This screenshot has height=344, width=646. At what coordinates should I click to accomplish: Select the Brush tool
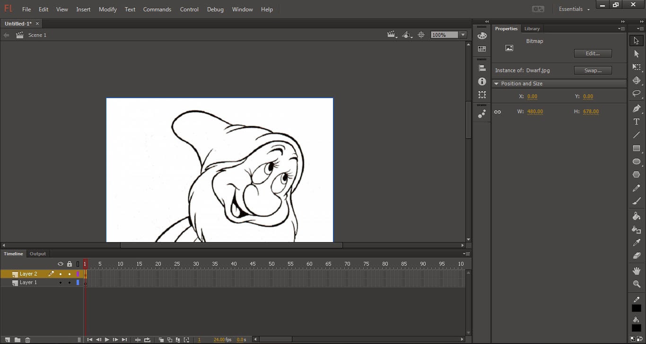pos(637,201)
